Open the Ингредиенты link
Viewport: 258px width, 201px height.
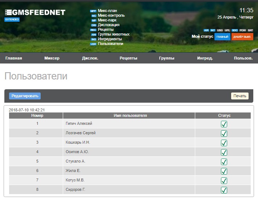tap(110, 39)
